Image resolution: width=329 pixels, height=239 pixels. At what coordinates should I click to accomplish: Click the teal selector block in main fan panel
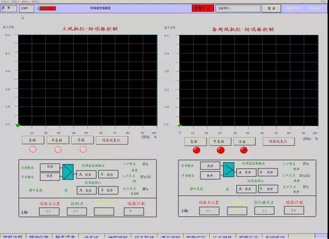click(68, 171)
